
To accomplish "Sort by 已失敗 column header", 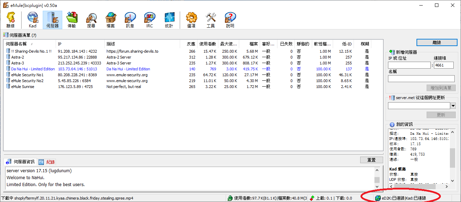I will click(x=286, y=44).
